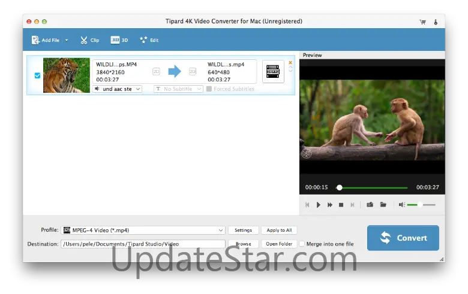468x294 pixels.
Task: Click the output 2D mode icon
Action: coord(193,71)
